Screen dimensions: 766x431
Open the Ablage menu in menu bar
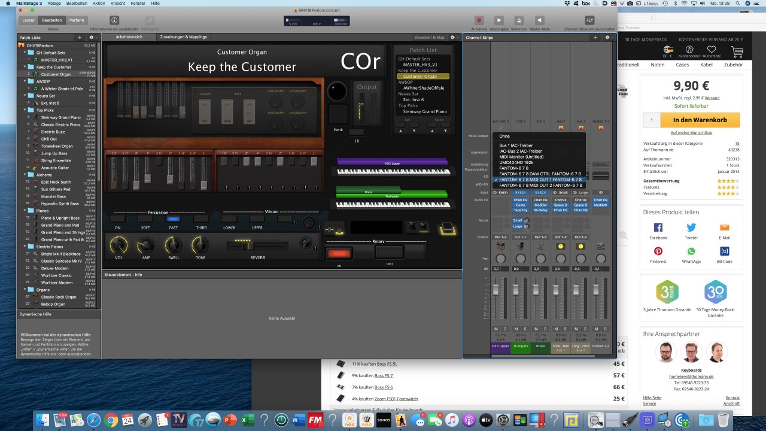click(x=54, y=3)
